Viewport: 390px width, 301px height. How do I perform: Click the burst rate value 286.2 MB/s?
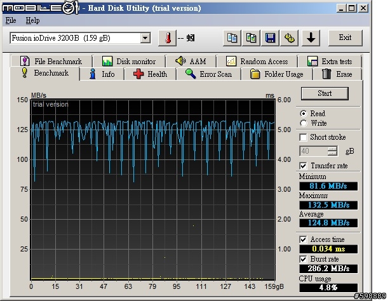(328, 269)
